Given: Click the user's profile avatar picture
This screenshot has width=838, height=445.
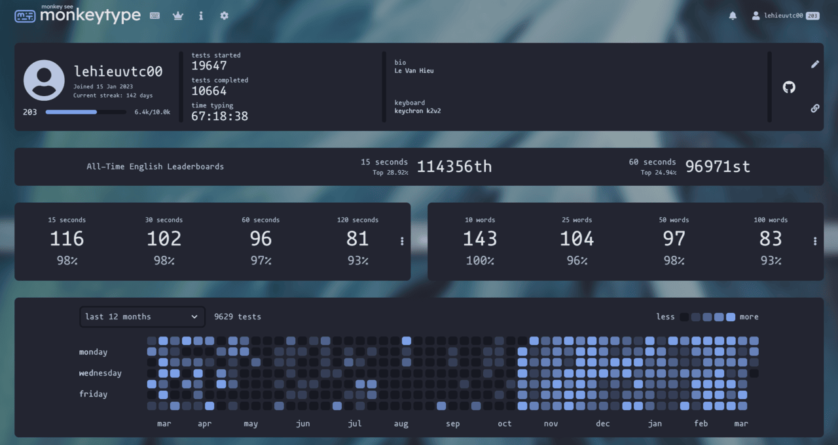Looking at the screenshot, I should tap(44, 80).
